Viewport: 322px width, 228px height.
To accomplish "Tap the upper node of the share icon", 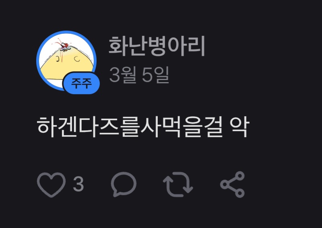I will (x=239, y=176).
